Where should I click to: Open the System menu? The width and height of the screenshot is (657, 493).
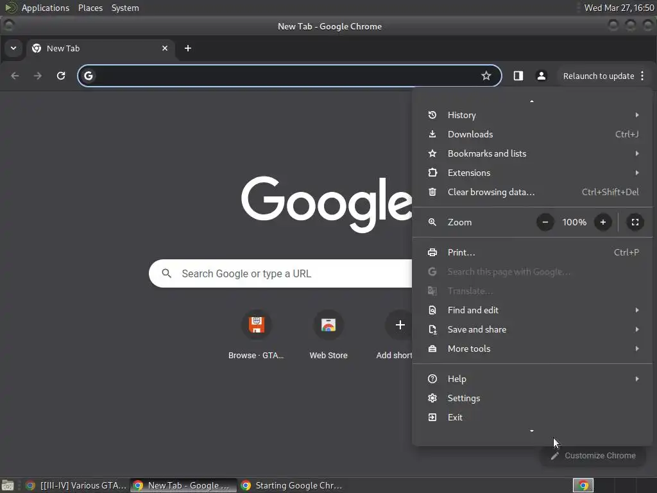[x=125, y=8]
